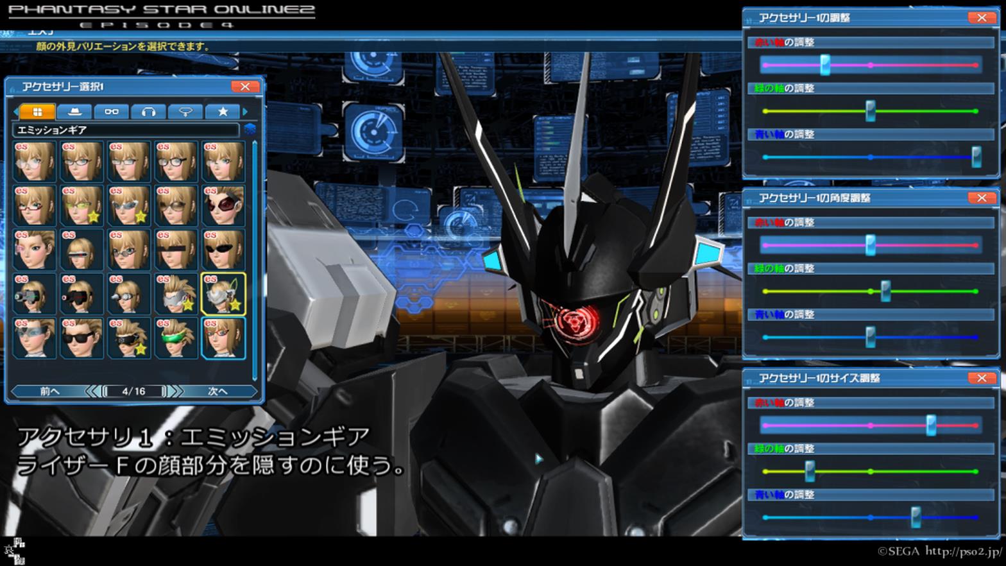
Task: Click blue-axis slider handle in サイズ調整 panel
Action: tap(916, 517)
